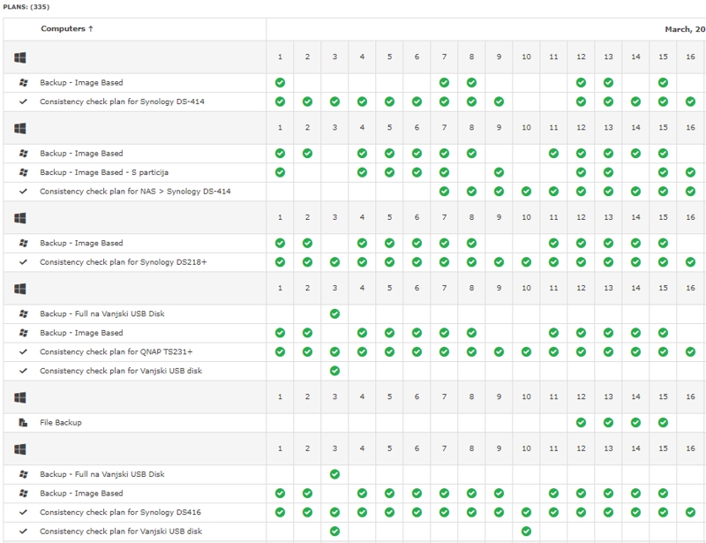Click the Windows icon above File Backup row
706x543 pixels.
[19, 396]
